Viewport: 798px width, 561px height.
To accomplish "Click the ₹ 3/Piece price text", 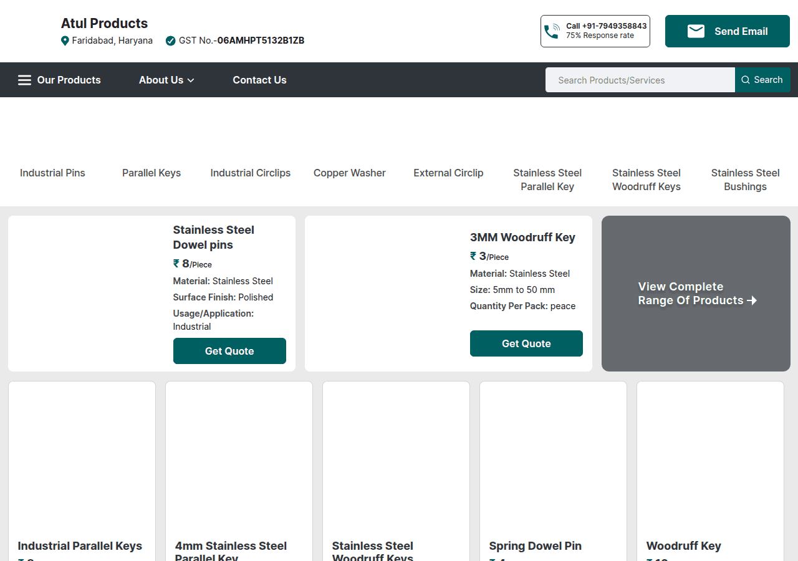I will point(489,256).
